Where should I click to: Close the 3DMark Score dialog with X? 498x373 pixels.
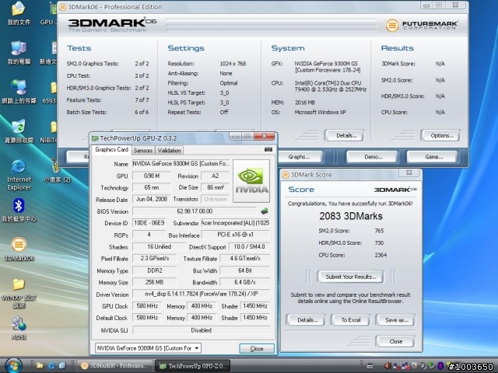[409, 173]
